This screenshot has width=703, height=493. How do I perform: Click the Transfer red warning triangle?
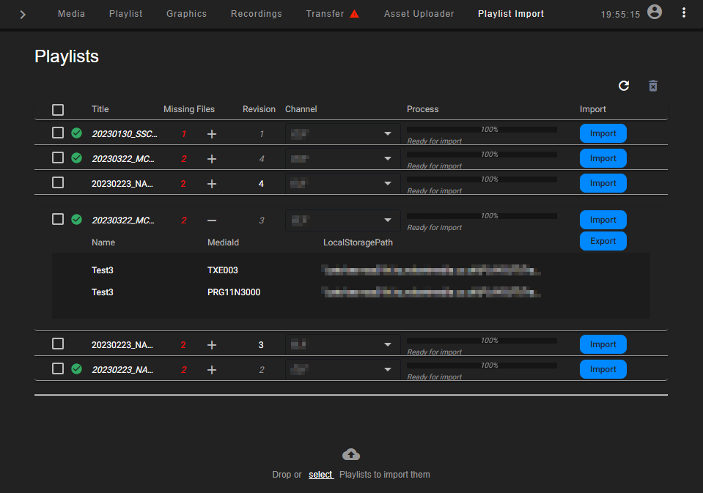(x=355, y=14)
